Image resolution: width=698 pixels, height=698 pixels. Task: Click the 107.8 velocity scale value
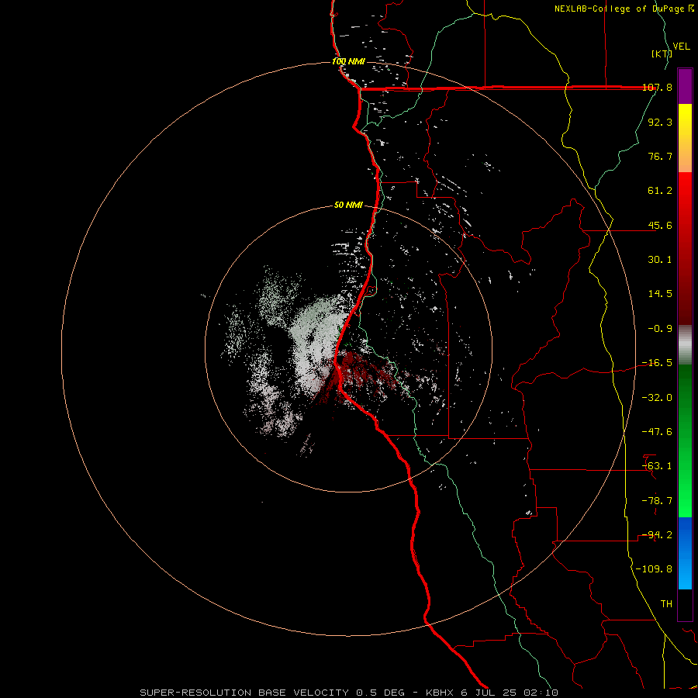pos(657,87)
